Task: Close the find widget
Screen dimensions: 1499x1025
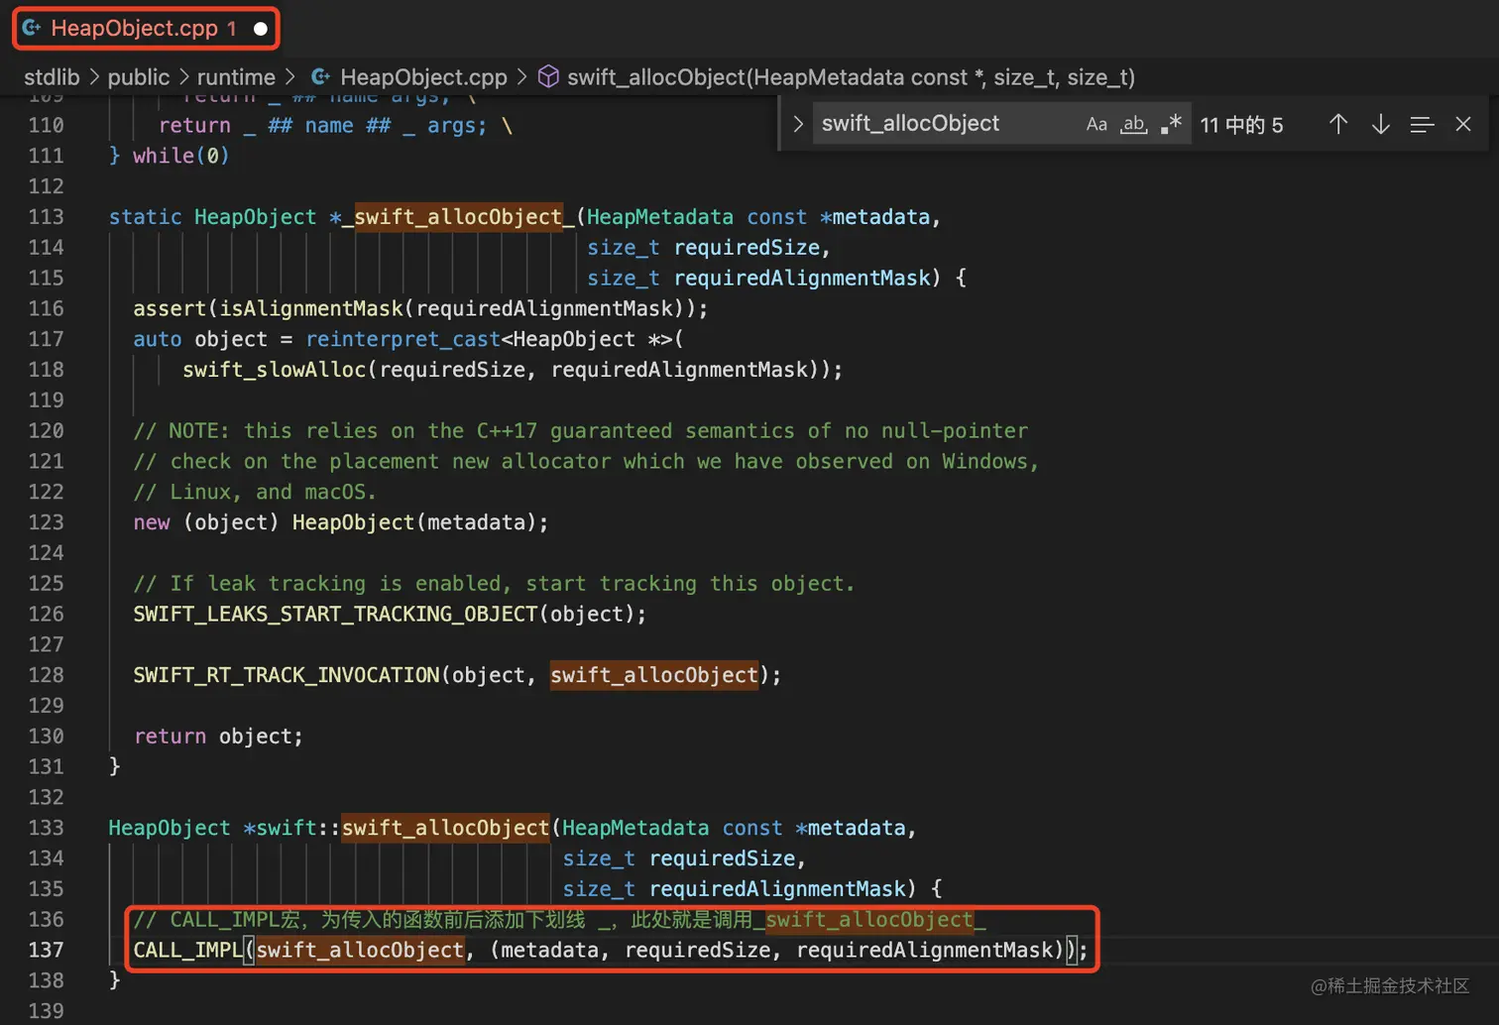Action: coord(1463,124)
